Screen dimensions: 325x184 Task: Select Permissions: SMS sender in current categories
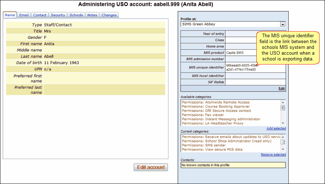click(204, 145)
